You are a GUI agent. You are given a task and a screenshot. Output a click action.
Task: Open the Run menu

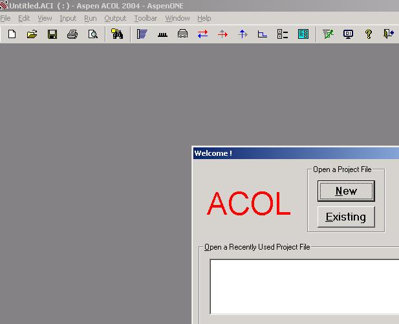click(x=91, y=18)
